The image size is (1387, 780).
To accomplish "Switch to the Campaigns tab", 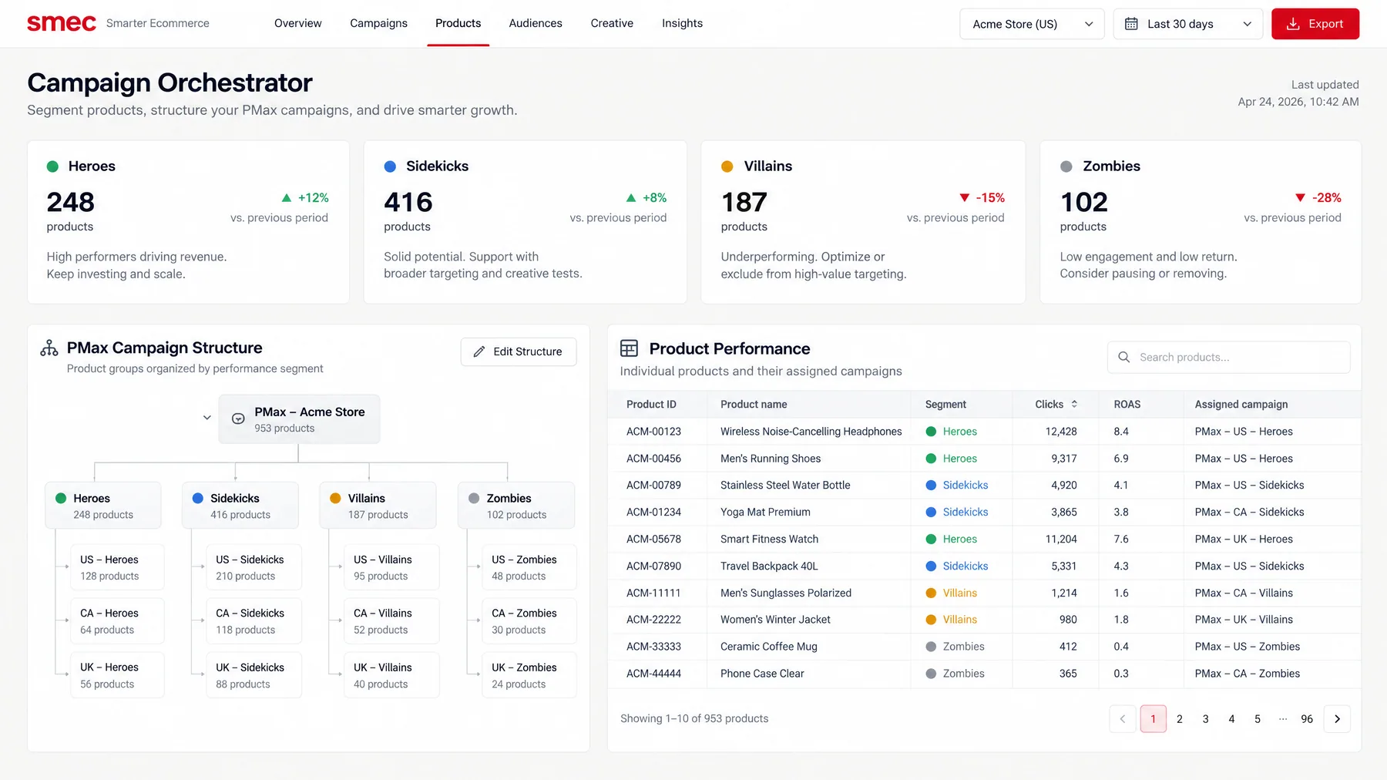I will click(x=378, y=23).
